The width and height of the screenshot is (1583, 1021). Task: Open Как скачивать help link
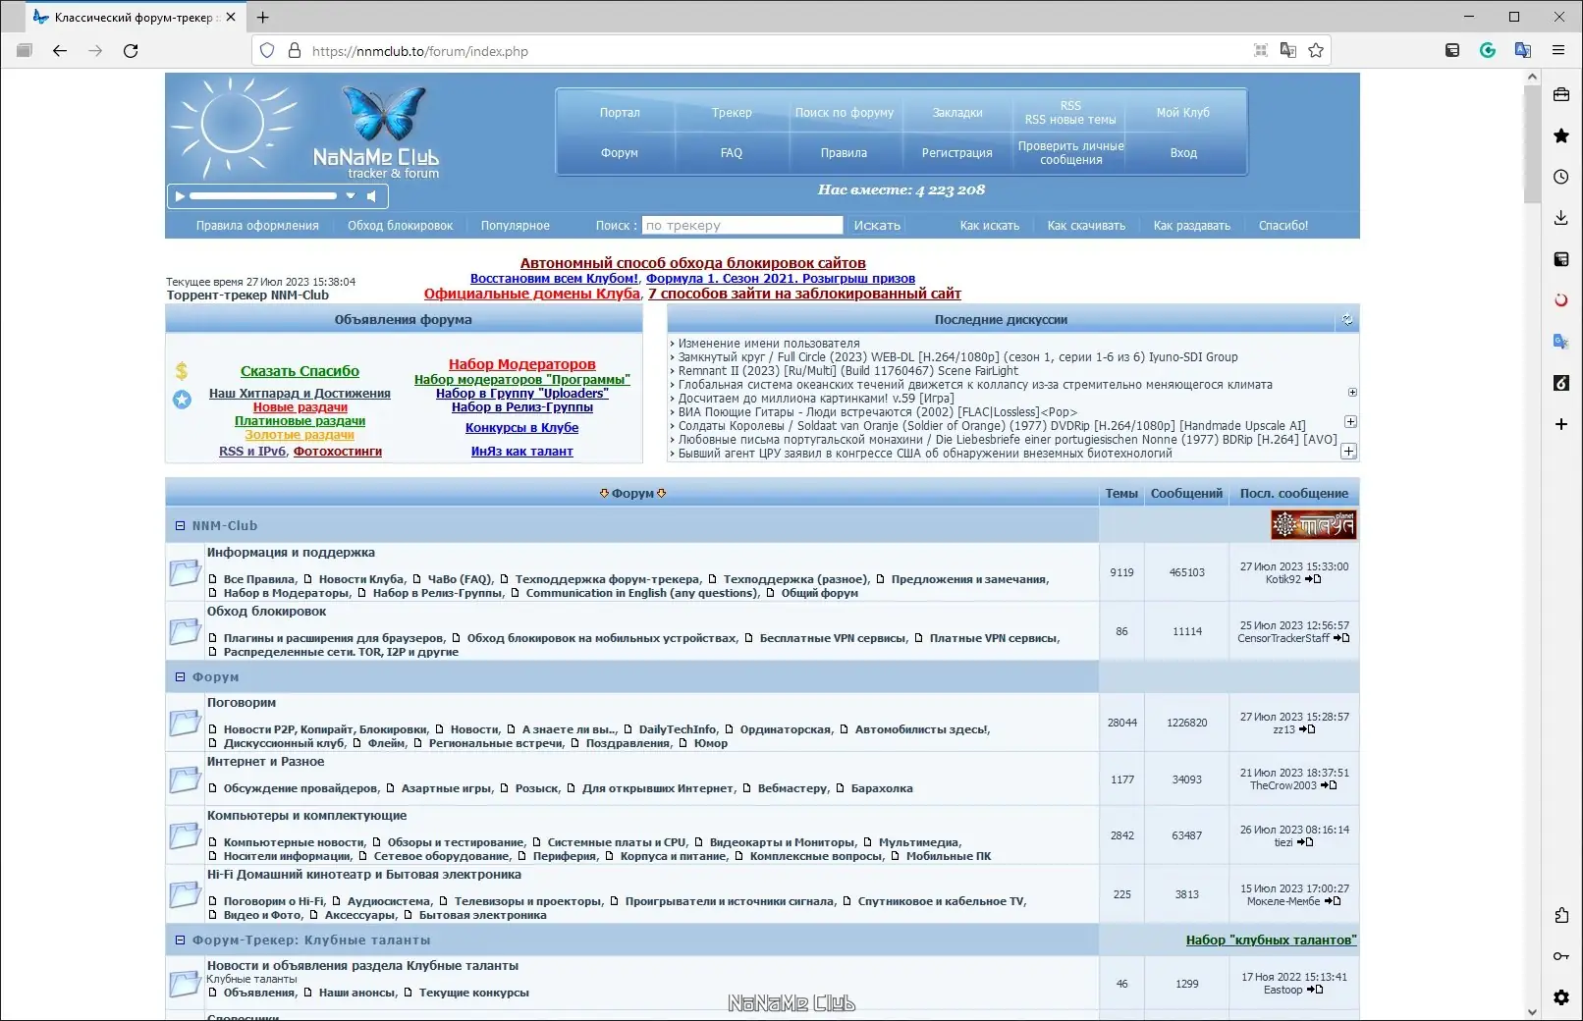[1086, 226]
